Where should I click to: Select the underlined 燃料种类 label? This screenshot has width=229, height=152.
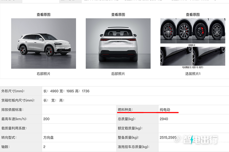pyautogui.click(x=125, y=110)
